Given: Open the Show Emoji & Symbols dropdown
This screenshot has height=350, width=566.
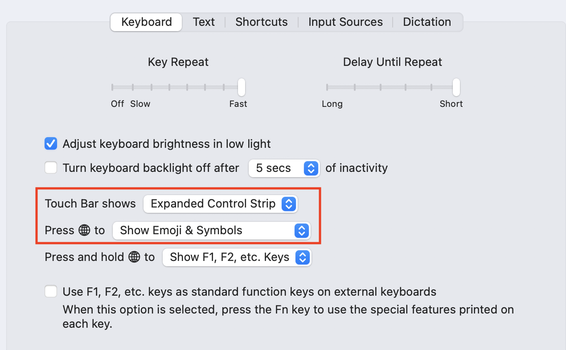Looking at the screenshot, I should pos(211,231).
